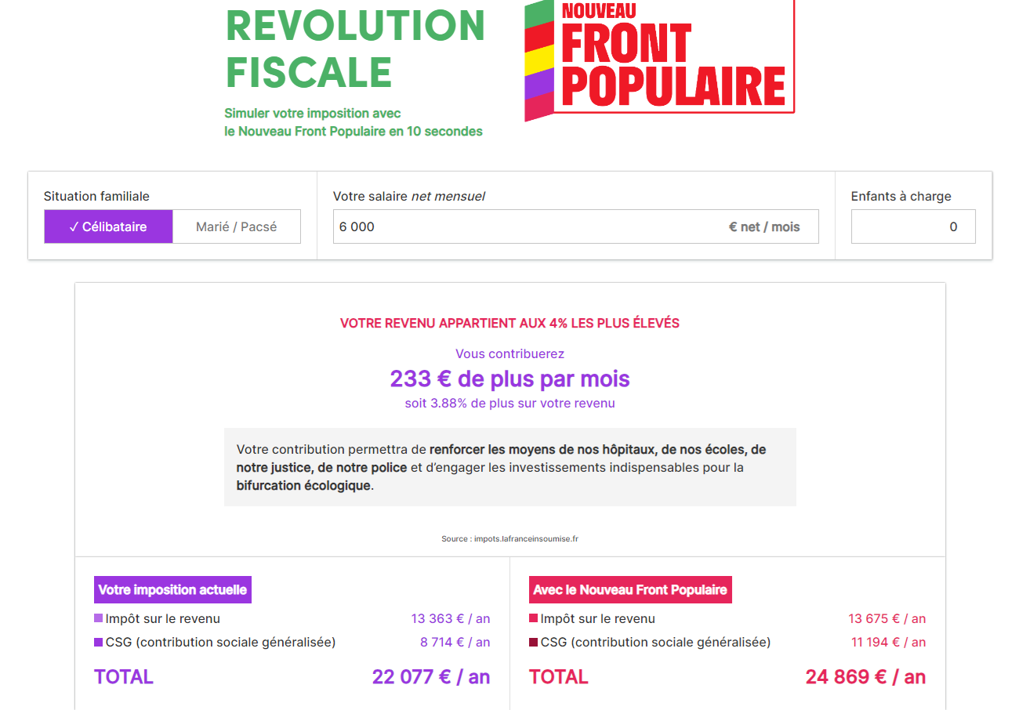Choose the Marié / Pacsé option
The image size is (1026, 710).
[237, 226]
